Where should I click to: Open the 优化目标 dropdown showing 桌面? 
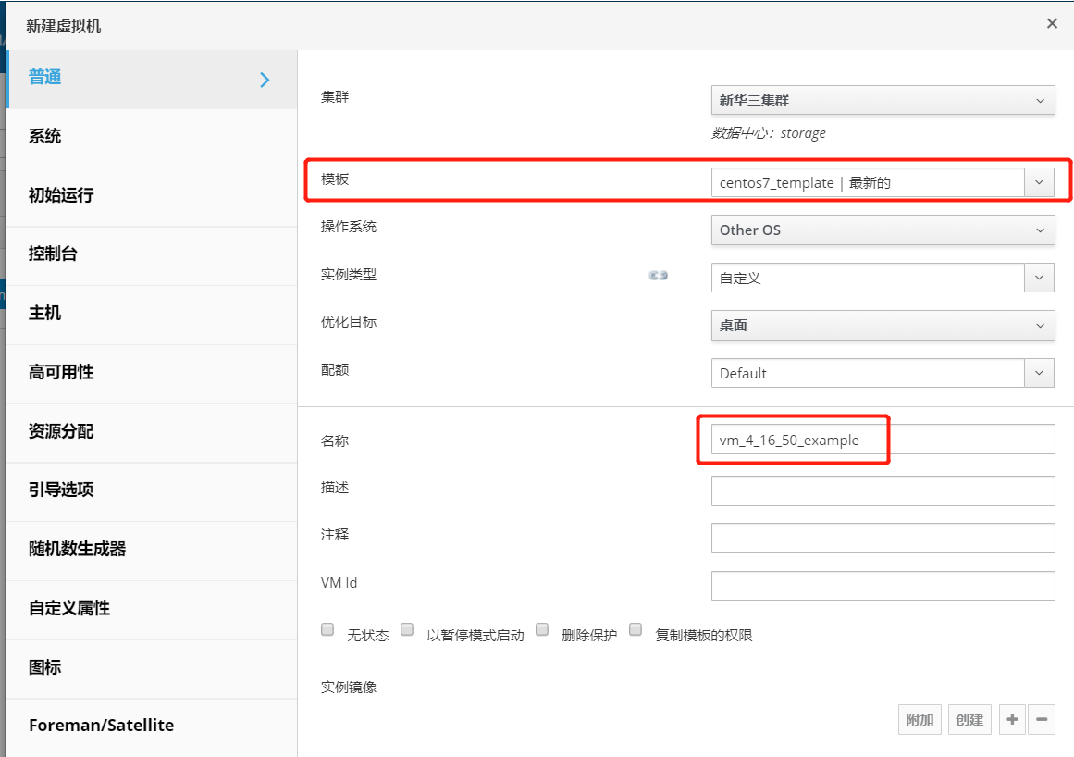pos(883,325)
